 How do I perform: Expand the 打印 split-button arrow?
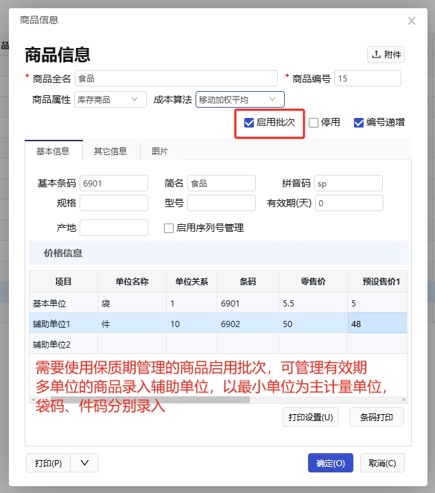(84, 463)
